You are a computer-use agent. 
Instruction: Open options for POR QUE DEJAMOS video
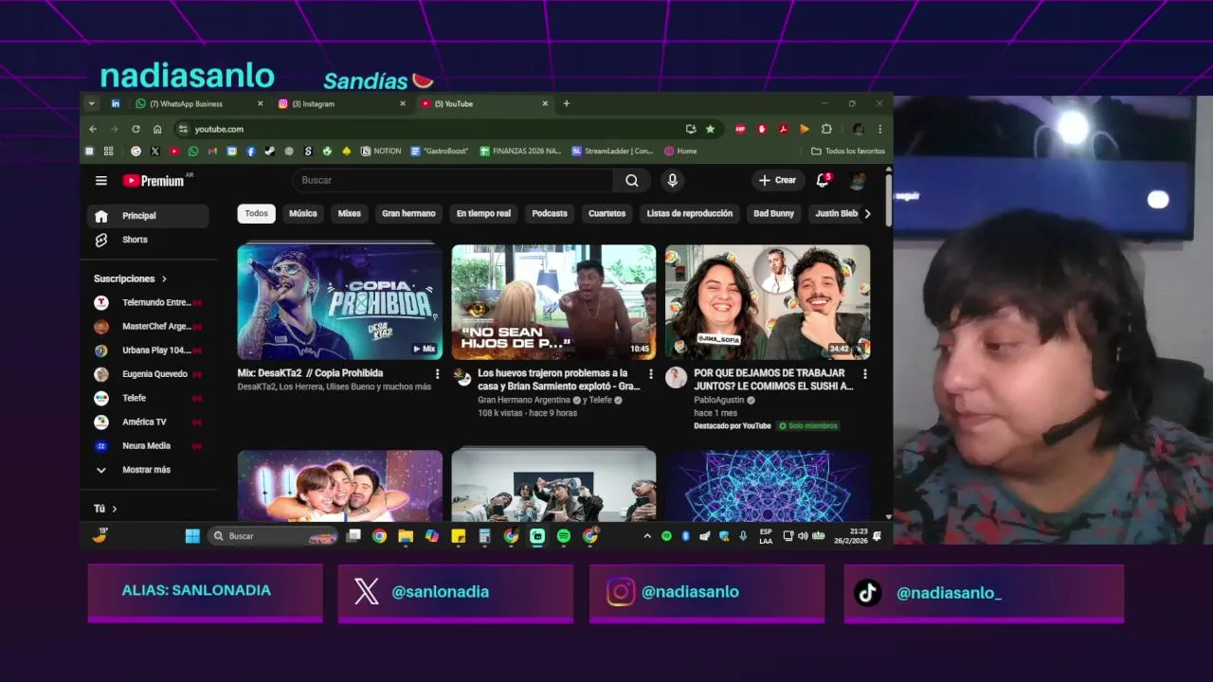click(x=864, y=374)
